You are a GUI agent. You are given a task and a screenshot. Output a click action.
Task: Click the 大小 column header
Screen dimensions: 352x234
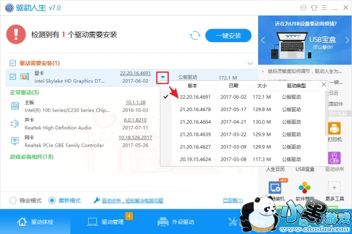[262, 85]
